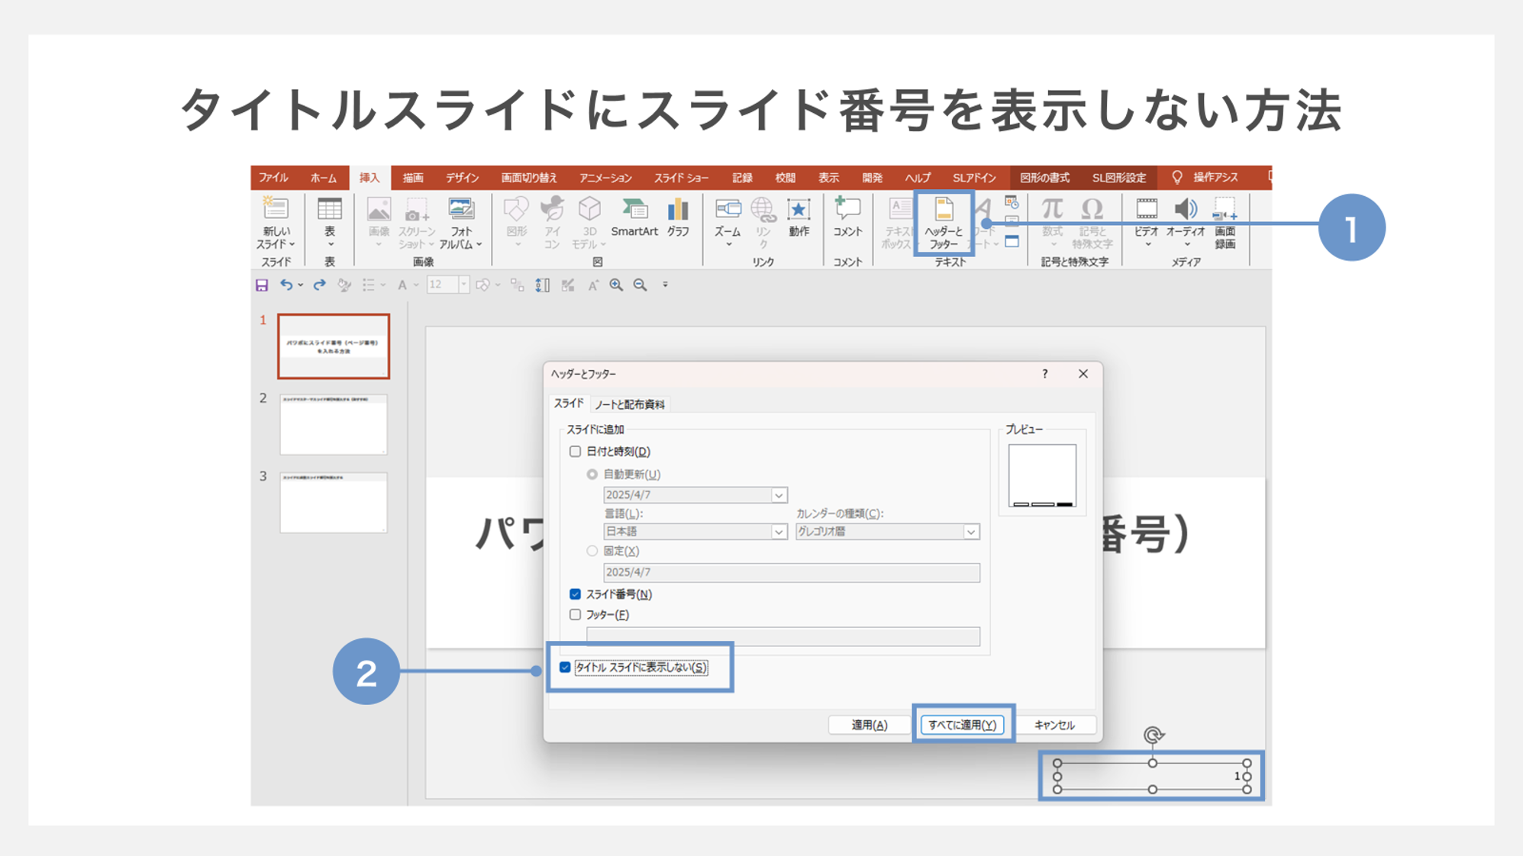Click the Audio (オーディオ) speaker icon
The height and width of the screenshot is (856, 1523).
point(1186,209)
